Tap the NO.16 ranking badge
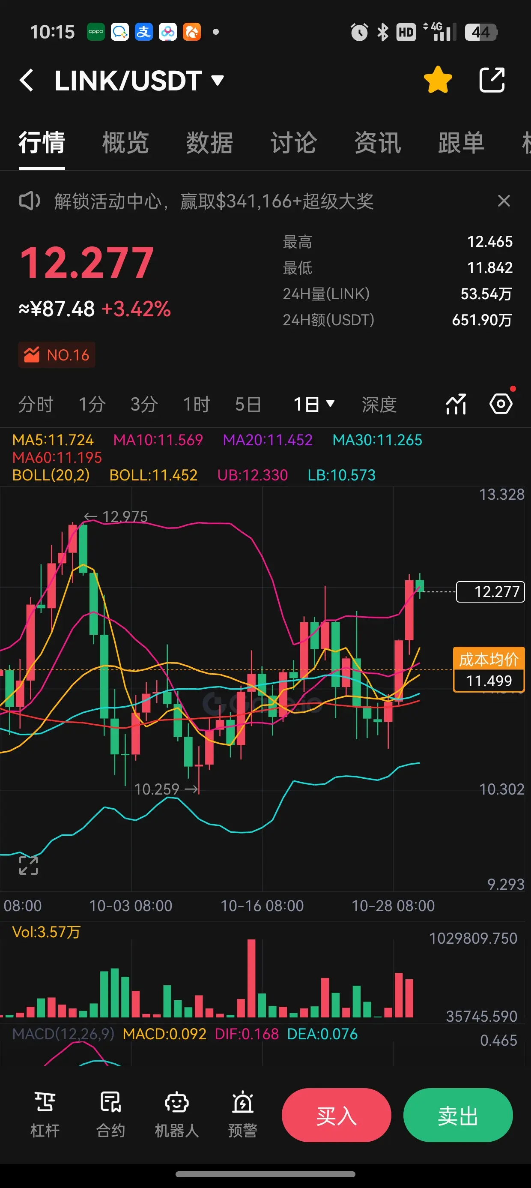Viewport: 531px width, 1188px height. pos(57,355)
